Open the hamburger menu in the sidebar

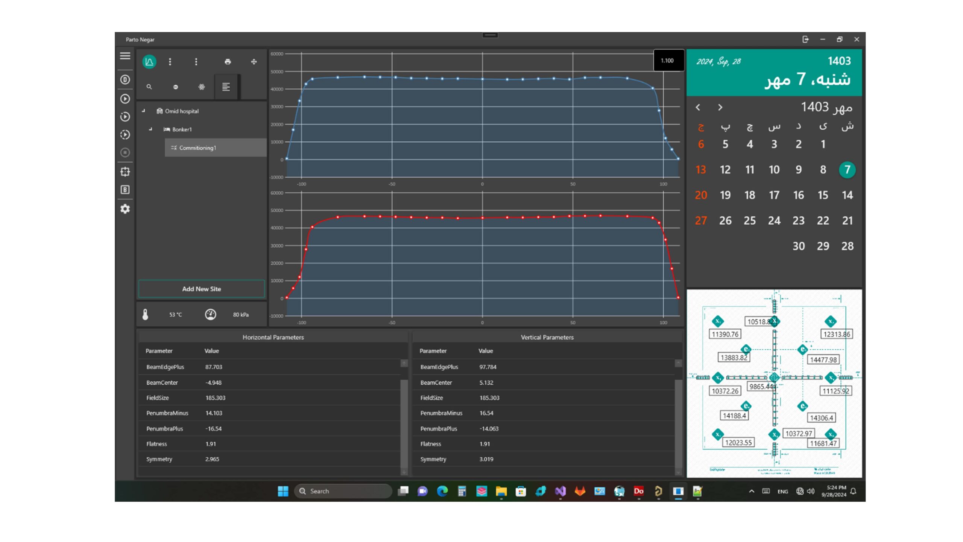tap(125, 56)
